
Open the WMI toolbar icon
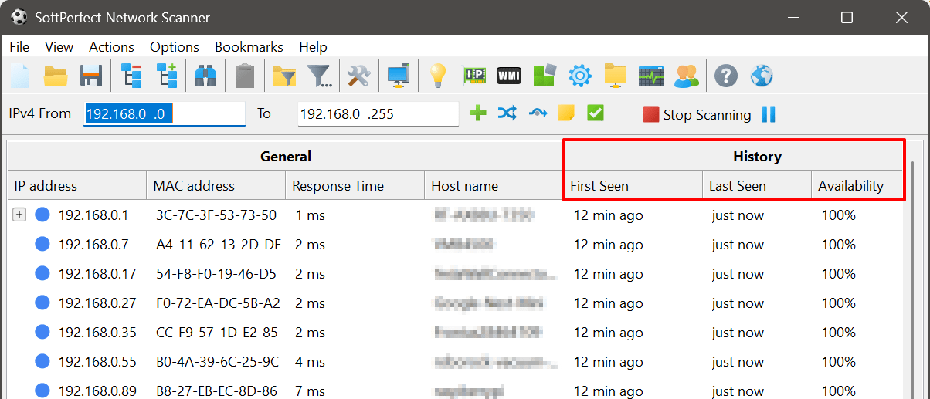point(509,76)
